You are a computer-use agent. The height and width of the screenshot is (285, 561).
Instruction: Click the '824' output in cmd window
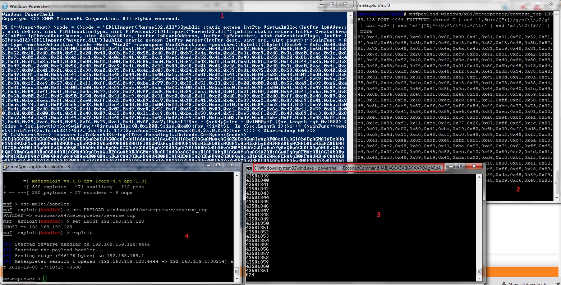[x=250, y=275]
